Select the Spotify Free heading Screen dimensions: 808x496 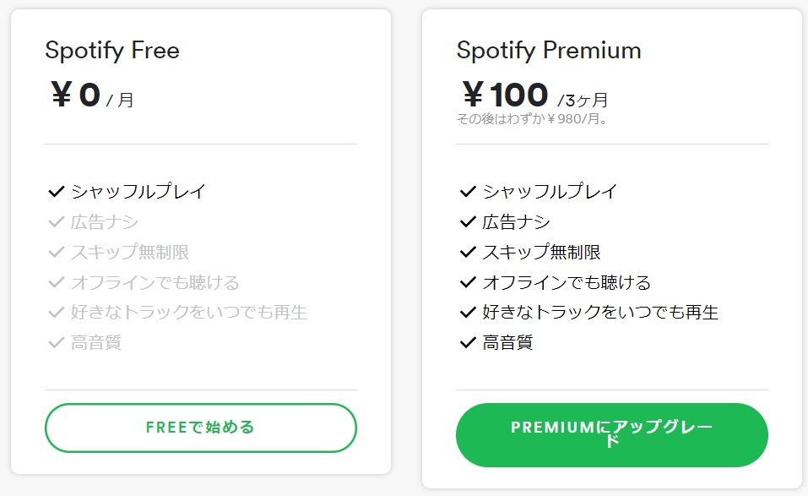pyautogui.click(x=112, y=51)
